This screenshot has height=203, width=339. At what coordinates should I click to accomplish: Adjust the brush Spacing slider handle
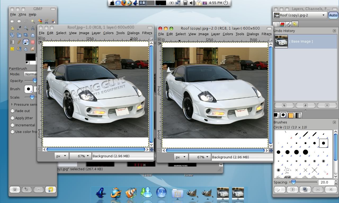(x=293, y=182)
